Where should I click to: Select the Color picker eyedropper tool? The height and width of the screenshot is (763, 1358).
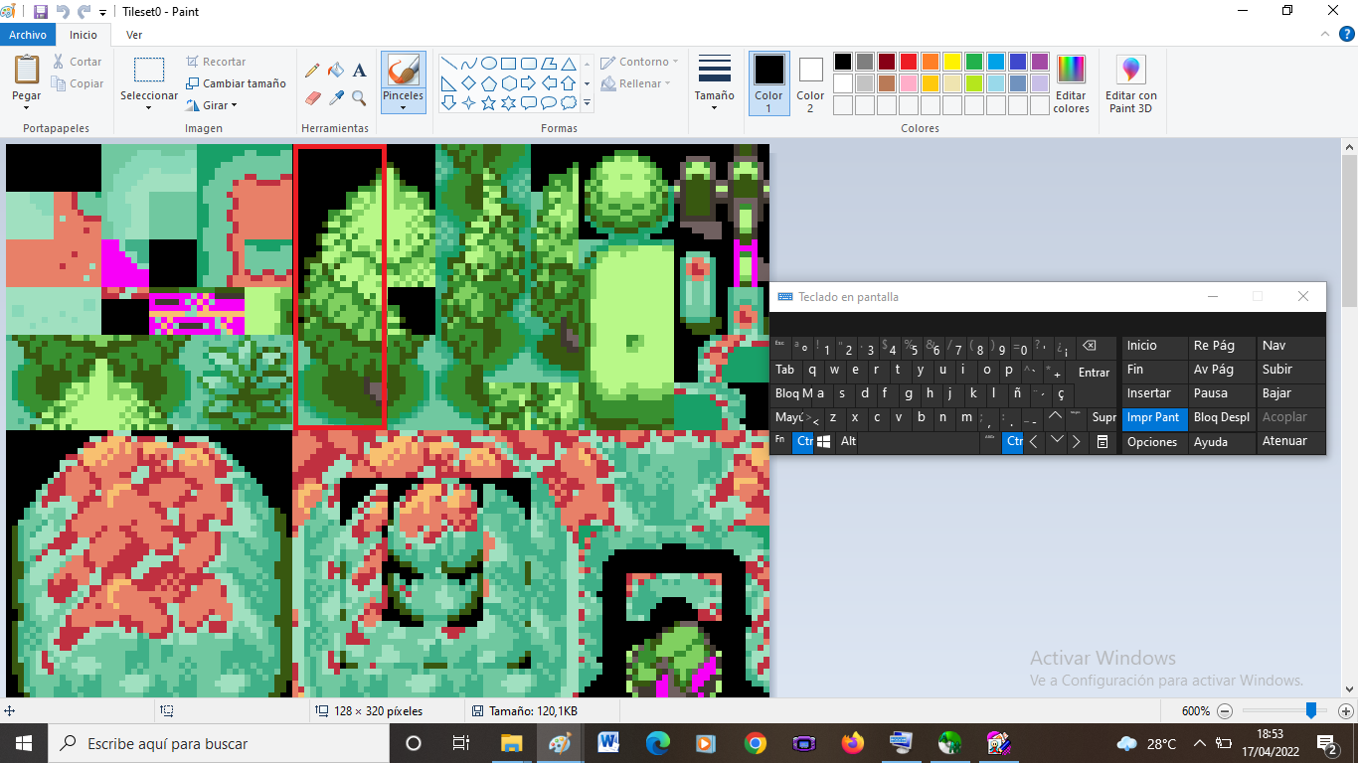pos(336,98)
